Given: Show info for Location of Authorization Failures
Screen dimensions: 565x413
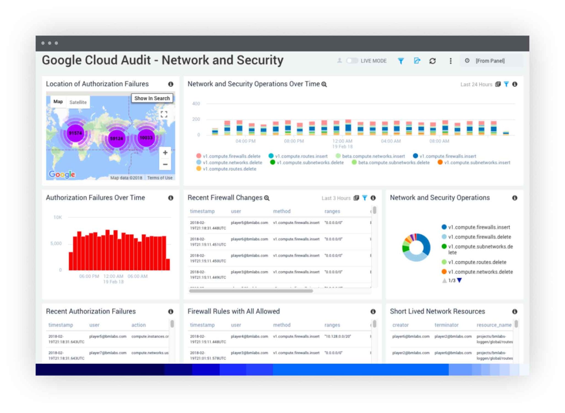Looking at the screenshot, I should [x=171, y=84].
